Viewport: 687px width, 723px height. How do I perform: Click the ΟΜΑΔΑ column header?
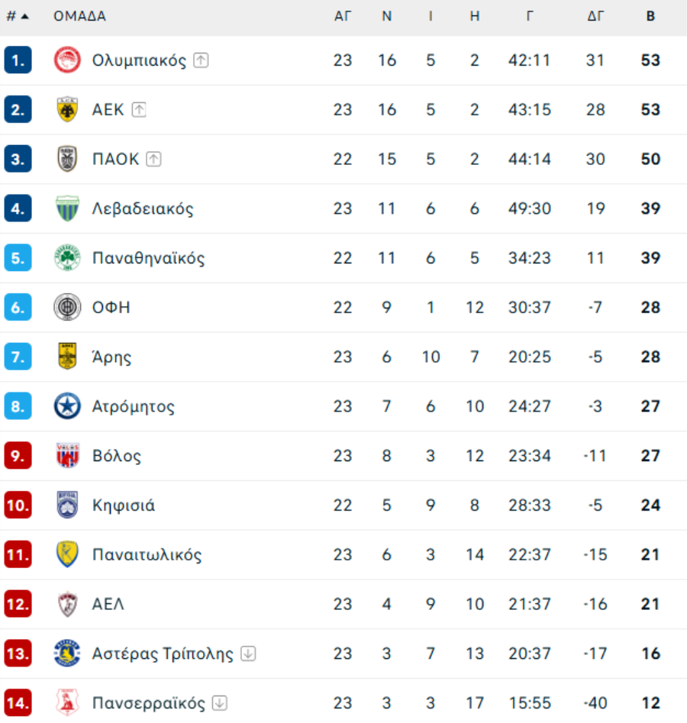point(79,16)
